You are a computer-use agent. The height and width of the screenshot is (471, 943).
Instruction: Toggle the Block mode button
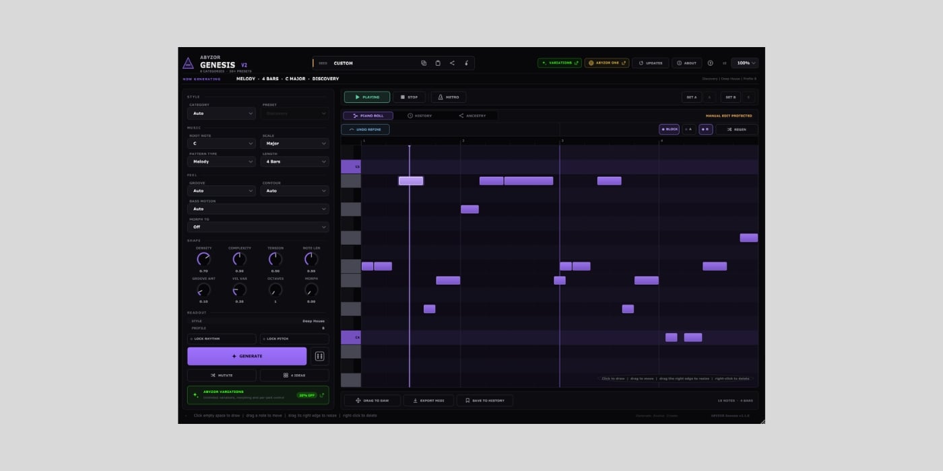tap(669, 129)
